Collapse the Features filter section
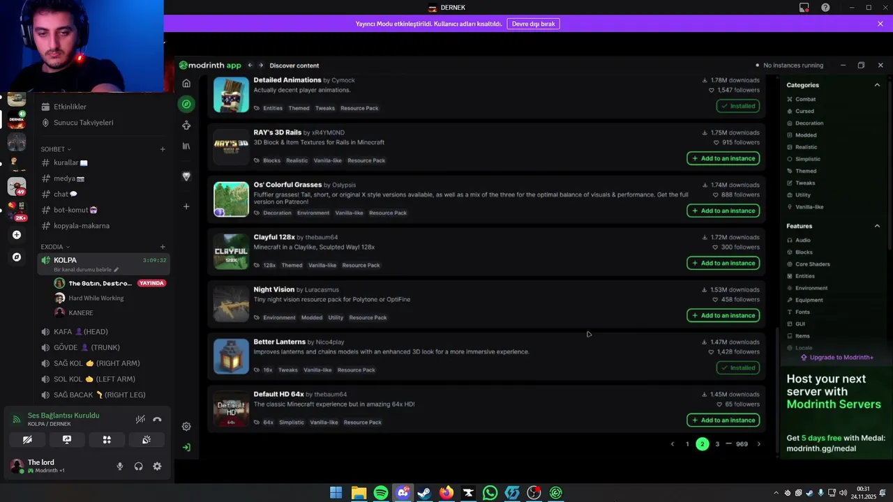 coord(877,226)
